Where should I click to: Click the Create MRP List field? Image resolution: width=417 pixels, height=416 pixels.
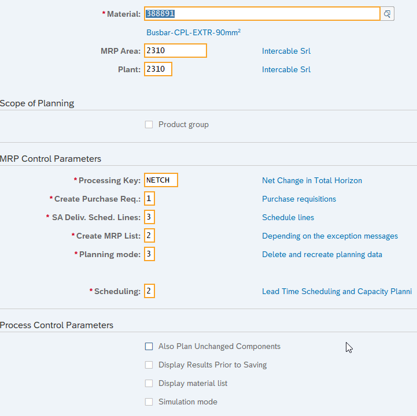pyautogui.click(x=149, y=236)
